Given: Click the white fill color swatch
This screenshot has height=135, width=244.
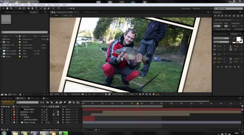Looking at the screenshot, I should pyautogui.click(x=238, y=39).
